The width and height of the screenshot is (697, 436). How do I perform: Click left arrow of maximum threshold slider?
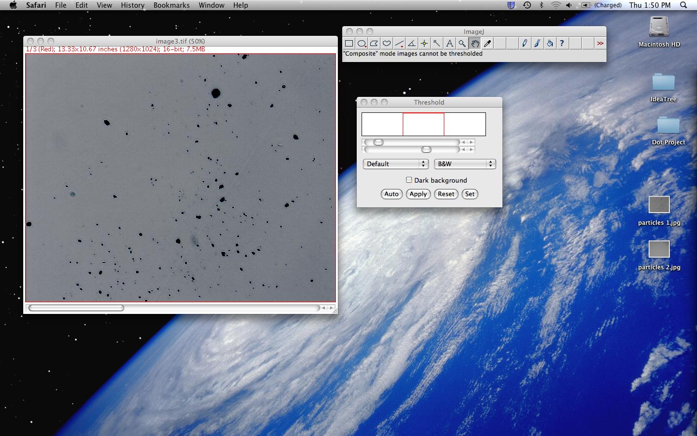tap(463, 149)
